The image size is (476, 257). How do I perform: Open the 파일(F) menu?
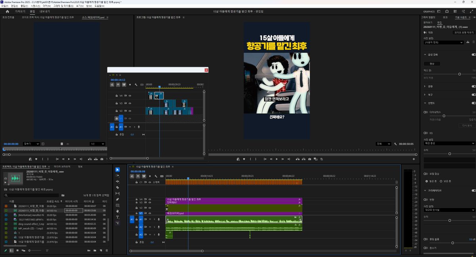[5, 6]
